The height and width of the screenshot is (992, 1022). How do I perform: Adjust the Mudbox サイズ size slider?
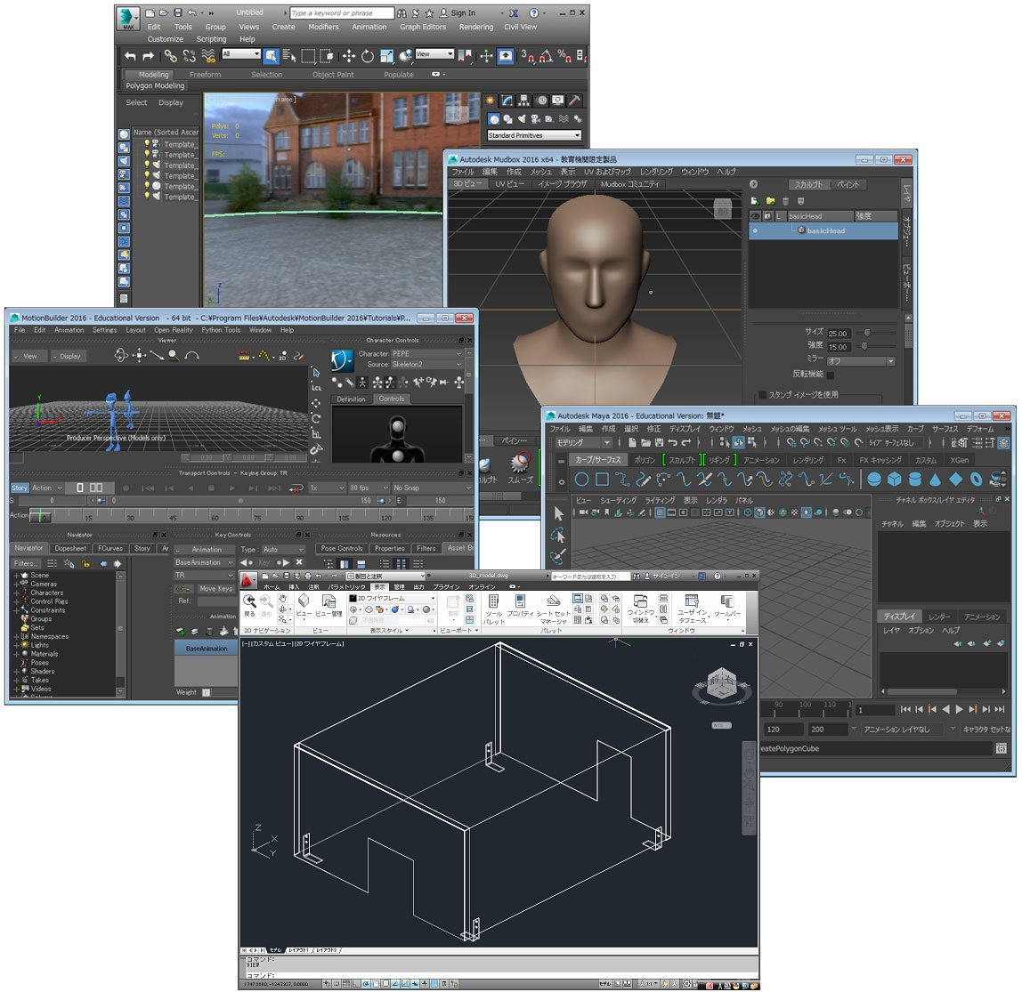coord(876,333)
